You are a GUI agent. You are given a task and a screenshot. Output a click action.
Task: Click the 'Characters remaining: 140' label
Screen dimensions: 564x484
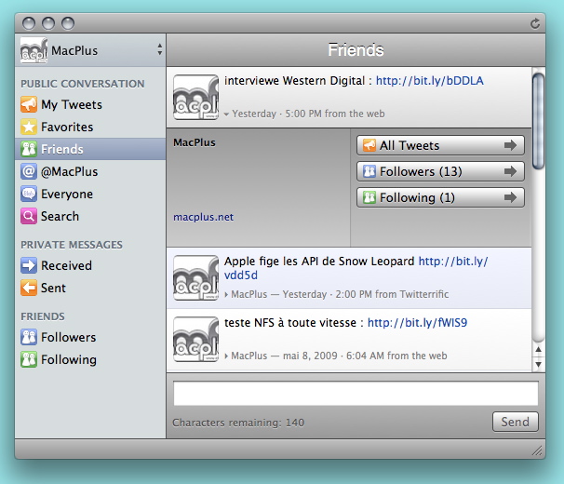[x=238, y=423]
